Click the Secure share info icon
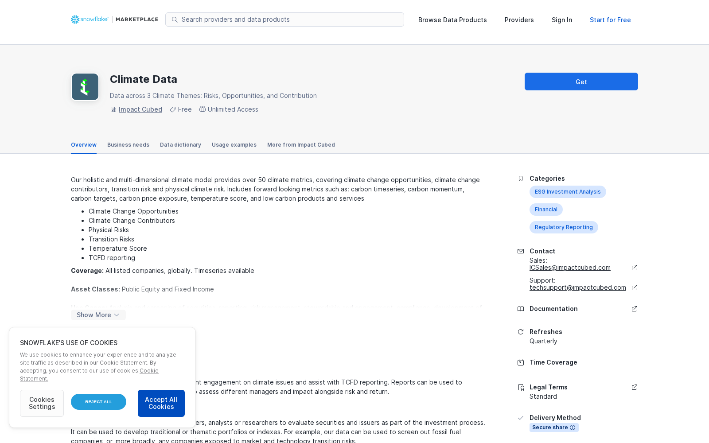This screenshot has width=709, height=443. pos(573,427)
